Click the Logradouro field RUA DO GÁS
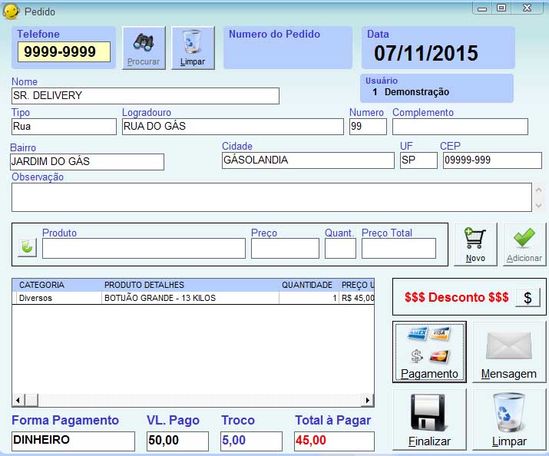 point(233,127)
